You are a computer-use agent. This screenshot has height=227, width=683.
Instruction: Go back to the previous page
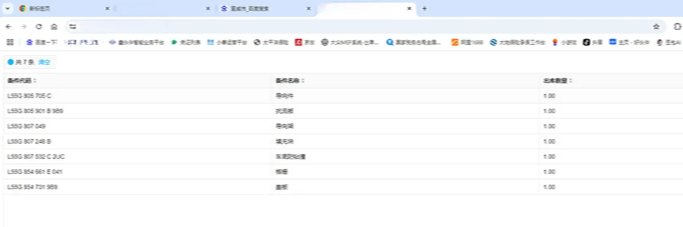(8, 27)
